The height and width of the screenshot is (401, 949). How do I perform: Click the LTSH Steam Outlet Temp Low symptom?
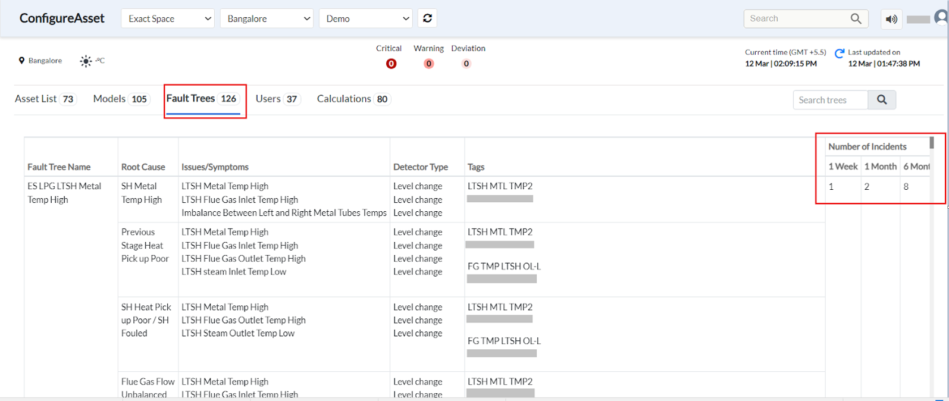tap(238, 333)
